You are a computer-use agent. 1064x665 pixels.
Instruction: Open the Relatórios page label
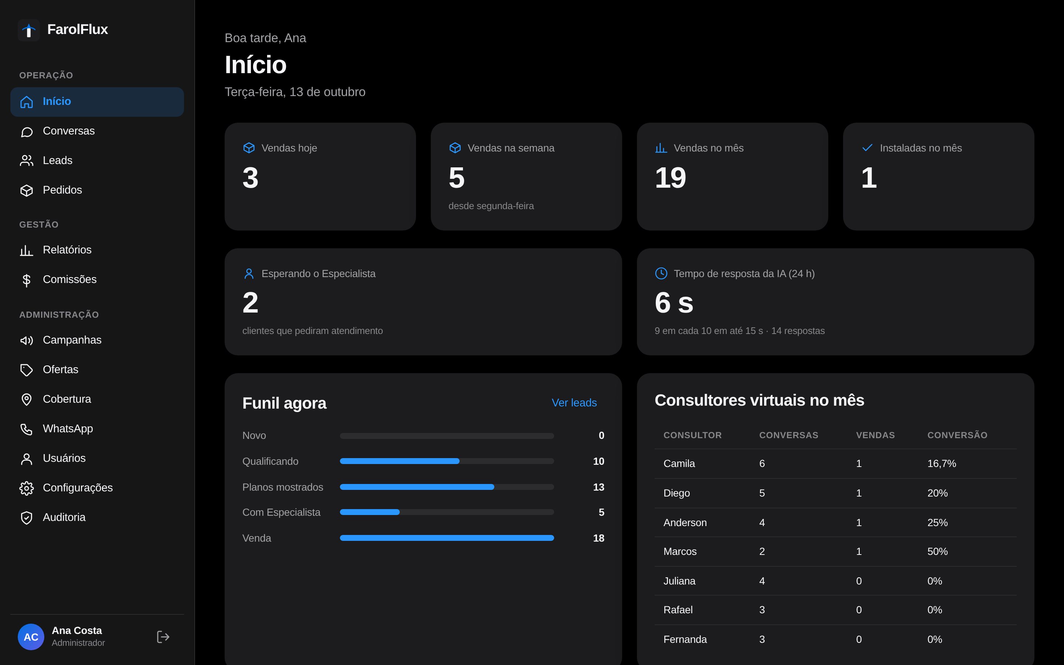(x=67, y=250)
